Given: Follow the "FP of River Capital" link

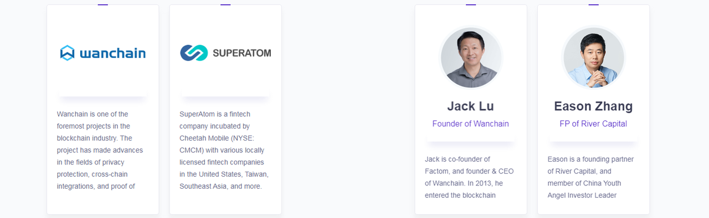Looking at the screenshot, I should tap(593, 124).
